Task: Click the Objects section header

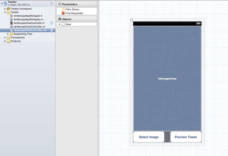Action: pyautogui.click(x=76, y=19)
